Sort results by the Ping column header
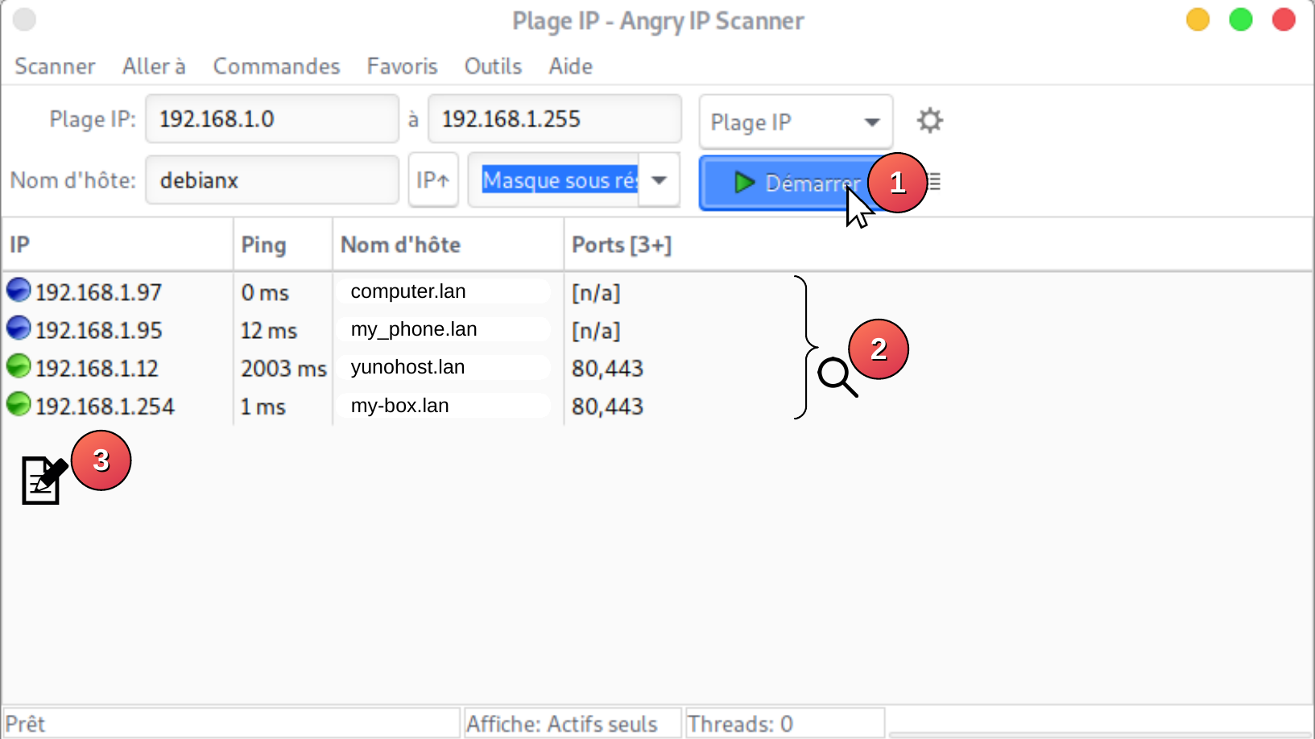 pos(264,245)
